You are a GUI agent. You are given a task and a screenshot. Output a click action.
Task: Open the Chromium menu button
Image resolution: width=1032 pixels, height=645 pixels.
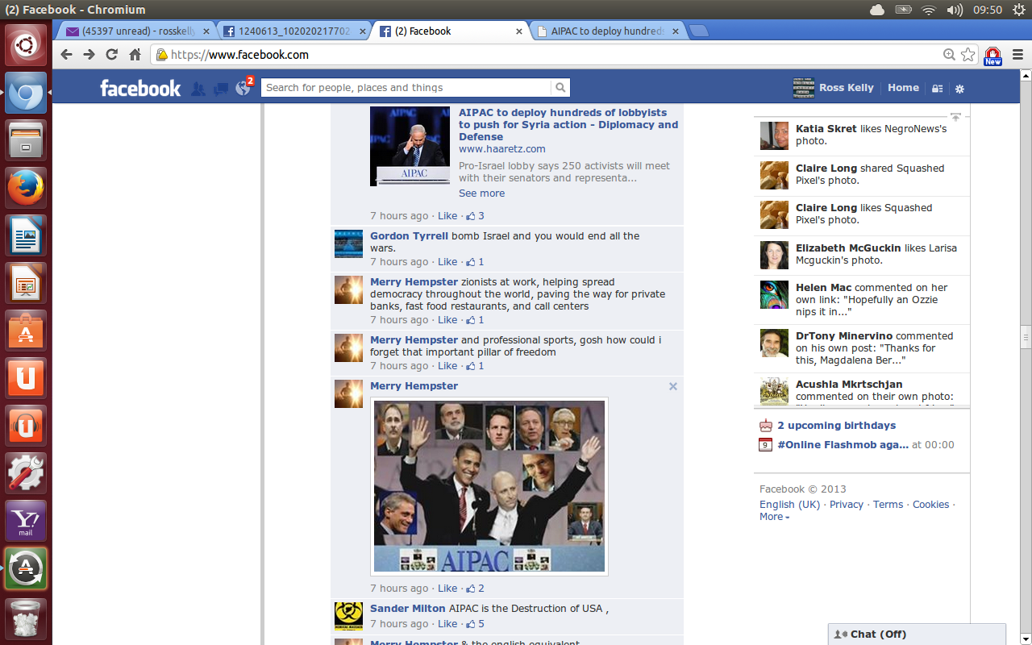[1017, 55]
